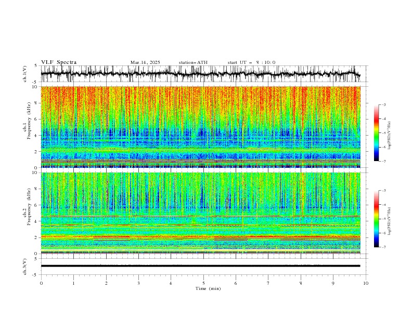
Task: Click the "7" tick on the time axis
Action: click(x=268, y=283)
